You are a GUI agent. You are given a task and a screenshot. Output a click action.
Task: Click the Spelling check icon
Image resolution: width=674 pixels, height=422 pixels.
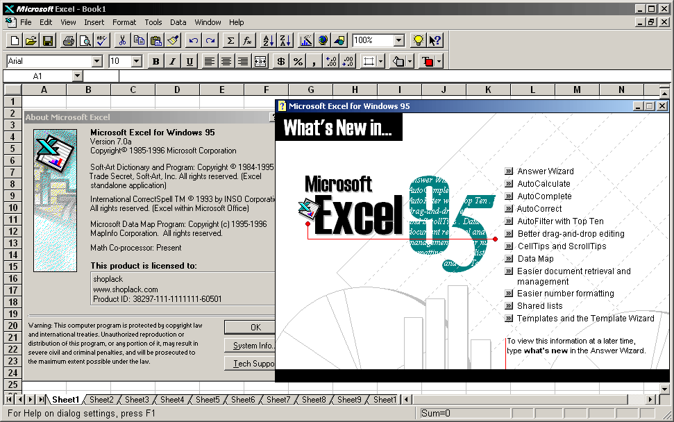pos(101,40)
